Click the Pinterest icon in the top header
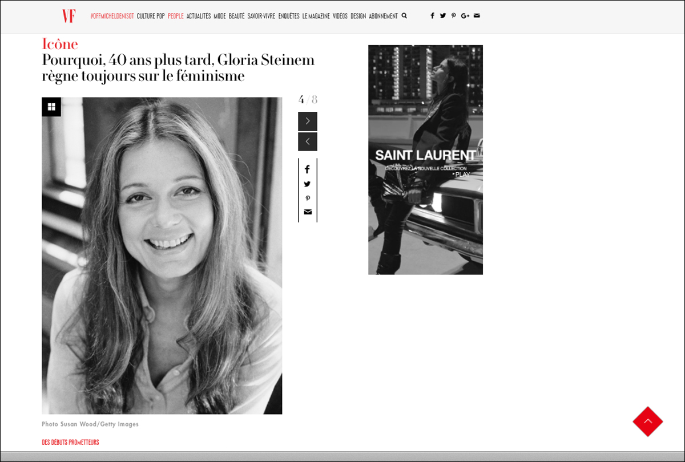The height and width of the screenshot is (462, 685). coord(453,16)
